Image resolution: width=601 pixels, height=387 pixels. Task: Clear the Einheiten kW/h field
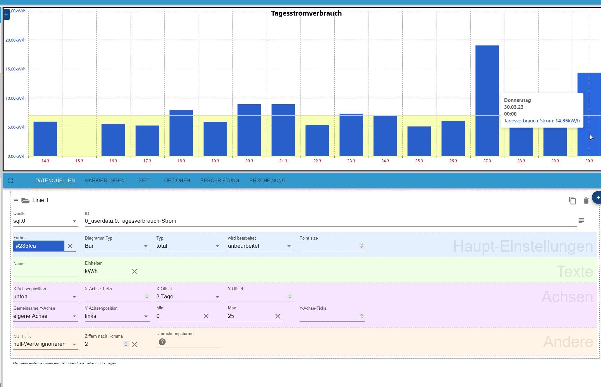coord(134,271)
